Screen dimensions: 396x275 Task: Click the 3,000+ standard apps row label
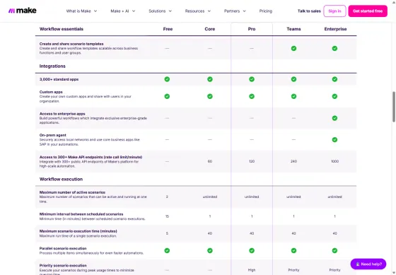tap(59, 79)
